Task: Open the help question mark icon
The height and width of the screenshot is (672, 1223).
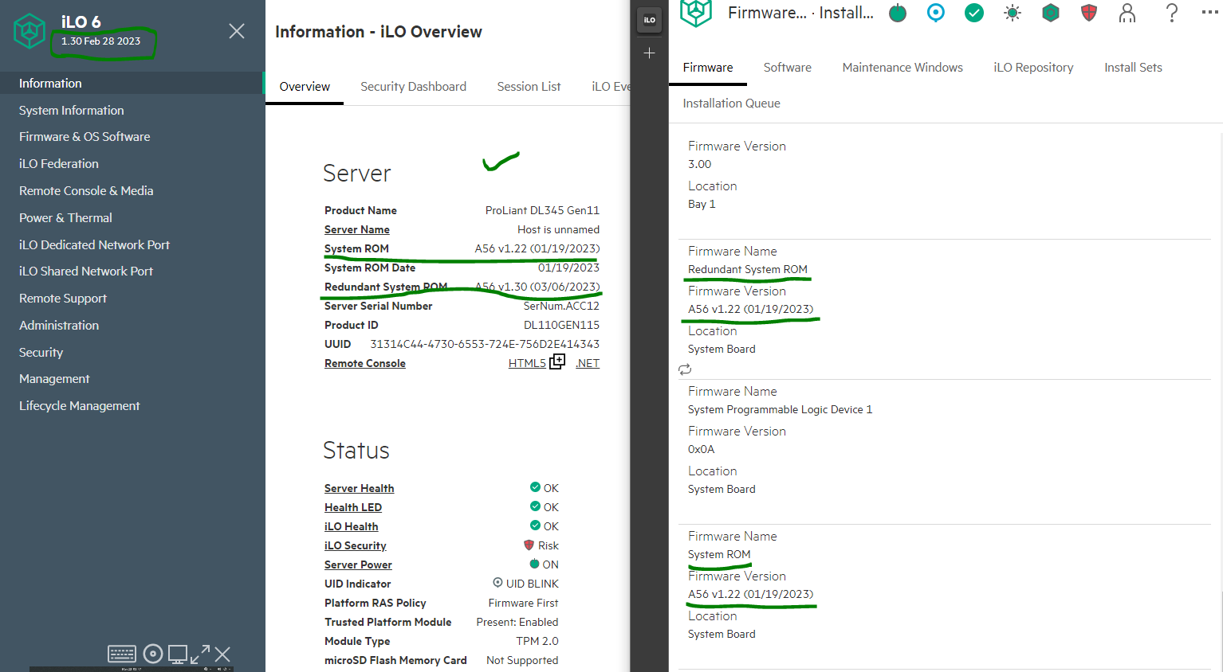Action: (1171, 13)
